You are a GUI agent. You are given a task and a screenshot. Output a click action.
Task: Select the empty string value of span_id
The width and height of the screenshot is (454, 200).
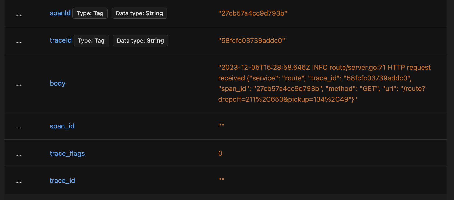tap(221, 125)
